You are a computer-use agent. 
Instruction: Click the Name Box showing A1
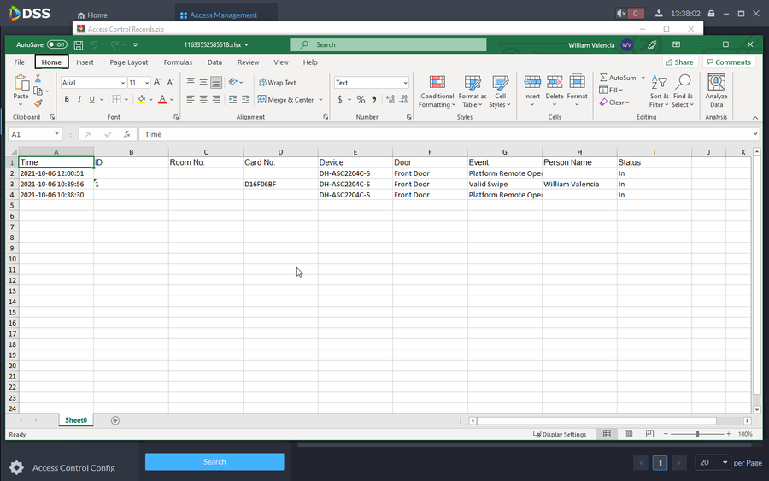point(31,134)
